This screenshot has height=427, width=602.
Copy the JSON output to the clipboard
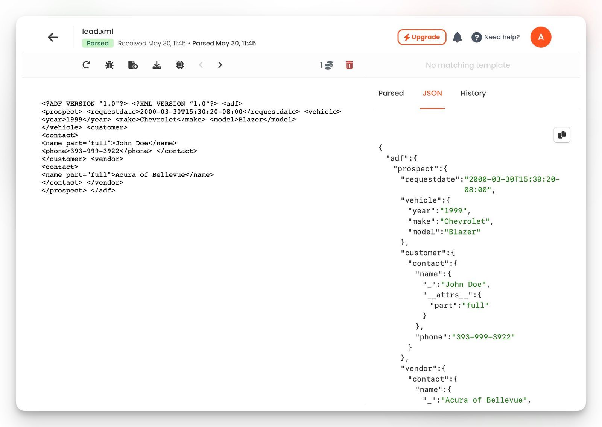tap(562, 135)
